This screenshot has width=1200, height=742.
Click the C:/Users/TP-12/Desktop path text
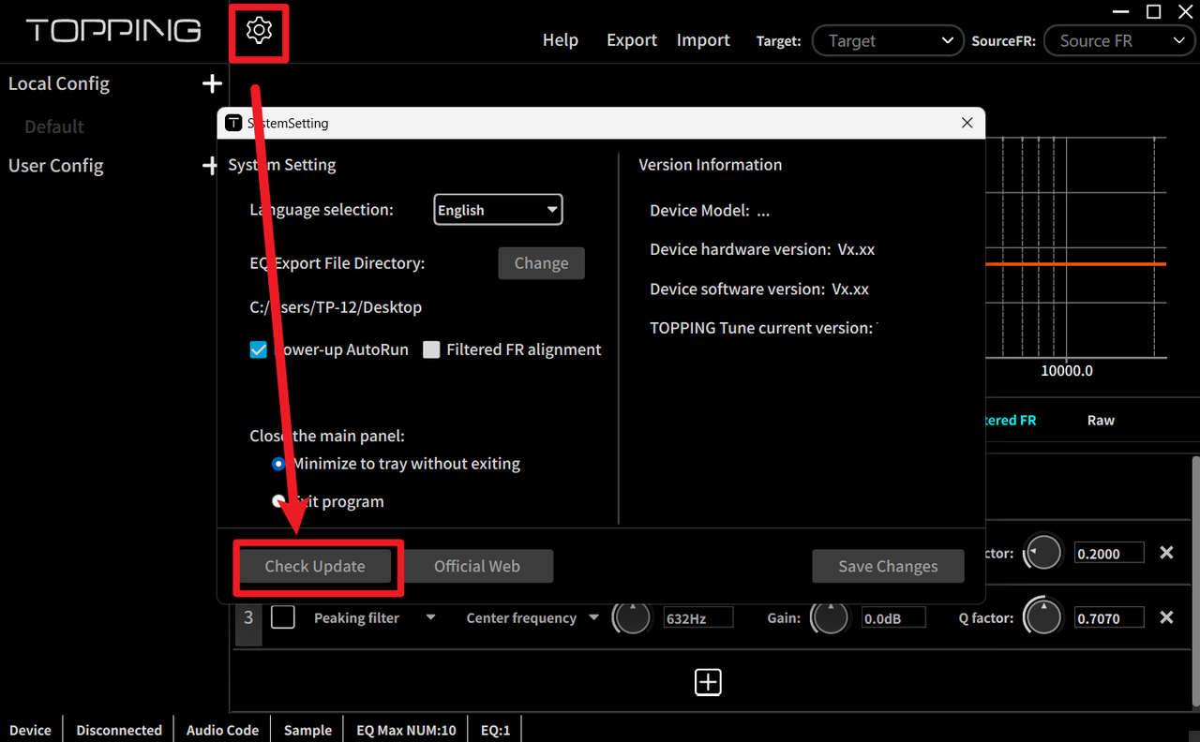click(x=336, y=307)
